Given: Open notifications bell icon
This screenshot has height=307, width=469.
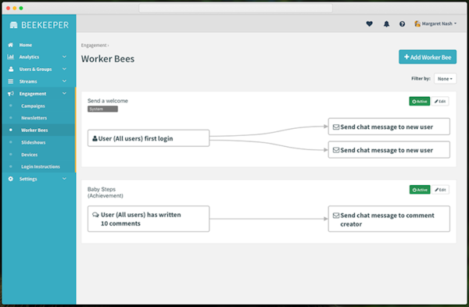Looking at the screenshot, I should (386, 24).
